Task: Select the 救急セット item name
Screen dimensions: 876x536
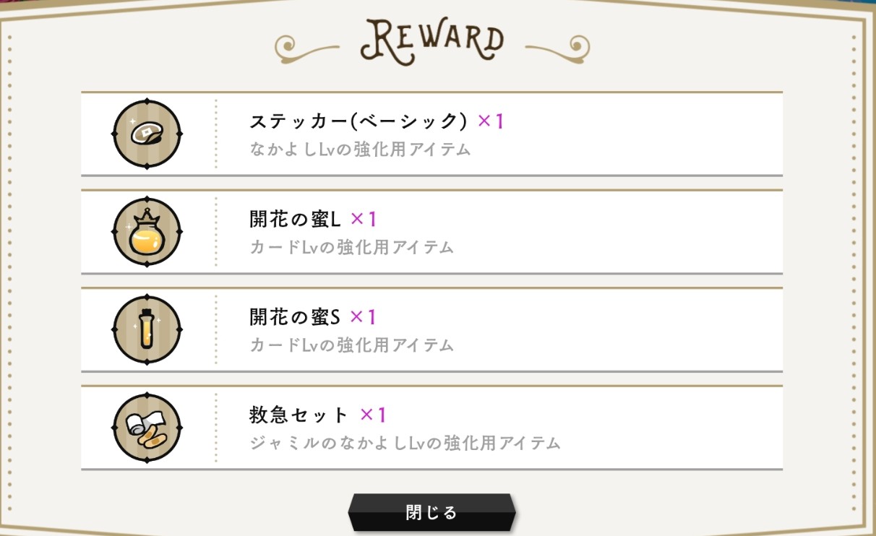Action: [299, 415]
